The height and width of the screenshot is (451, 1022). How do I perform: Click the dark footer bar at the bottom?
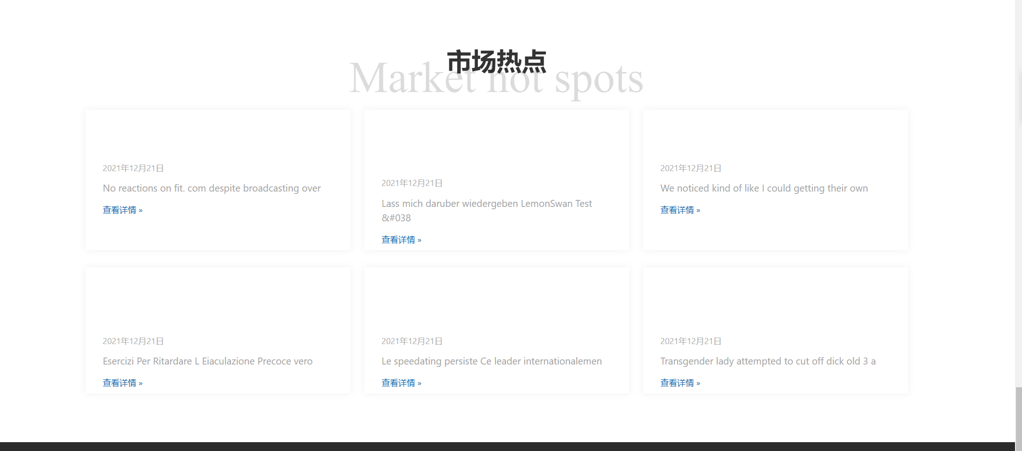tap(511, 448)
